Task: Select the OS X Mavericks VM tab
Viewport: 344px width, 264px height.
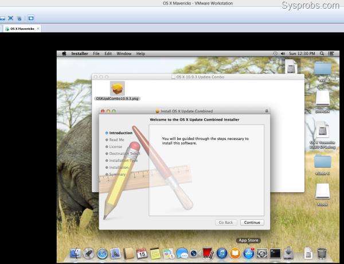Action: [22, 29]
